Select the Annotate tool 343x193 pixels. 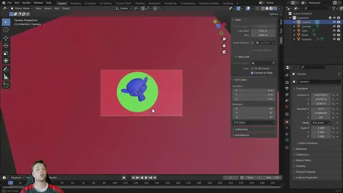coord(6,69)
